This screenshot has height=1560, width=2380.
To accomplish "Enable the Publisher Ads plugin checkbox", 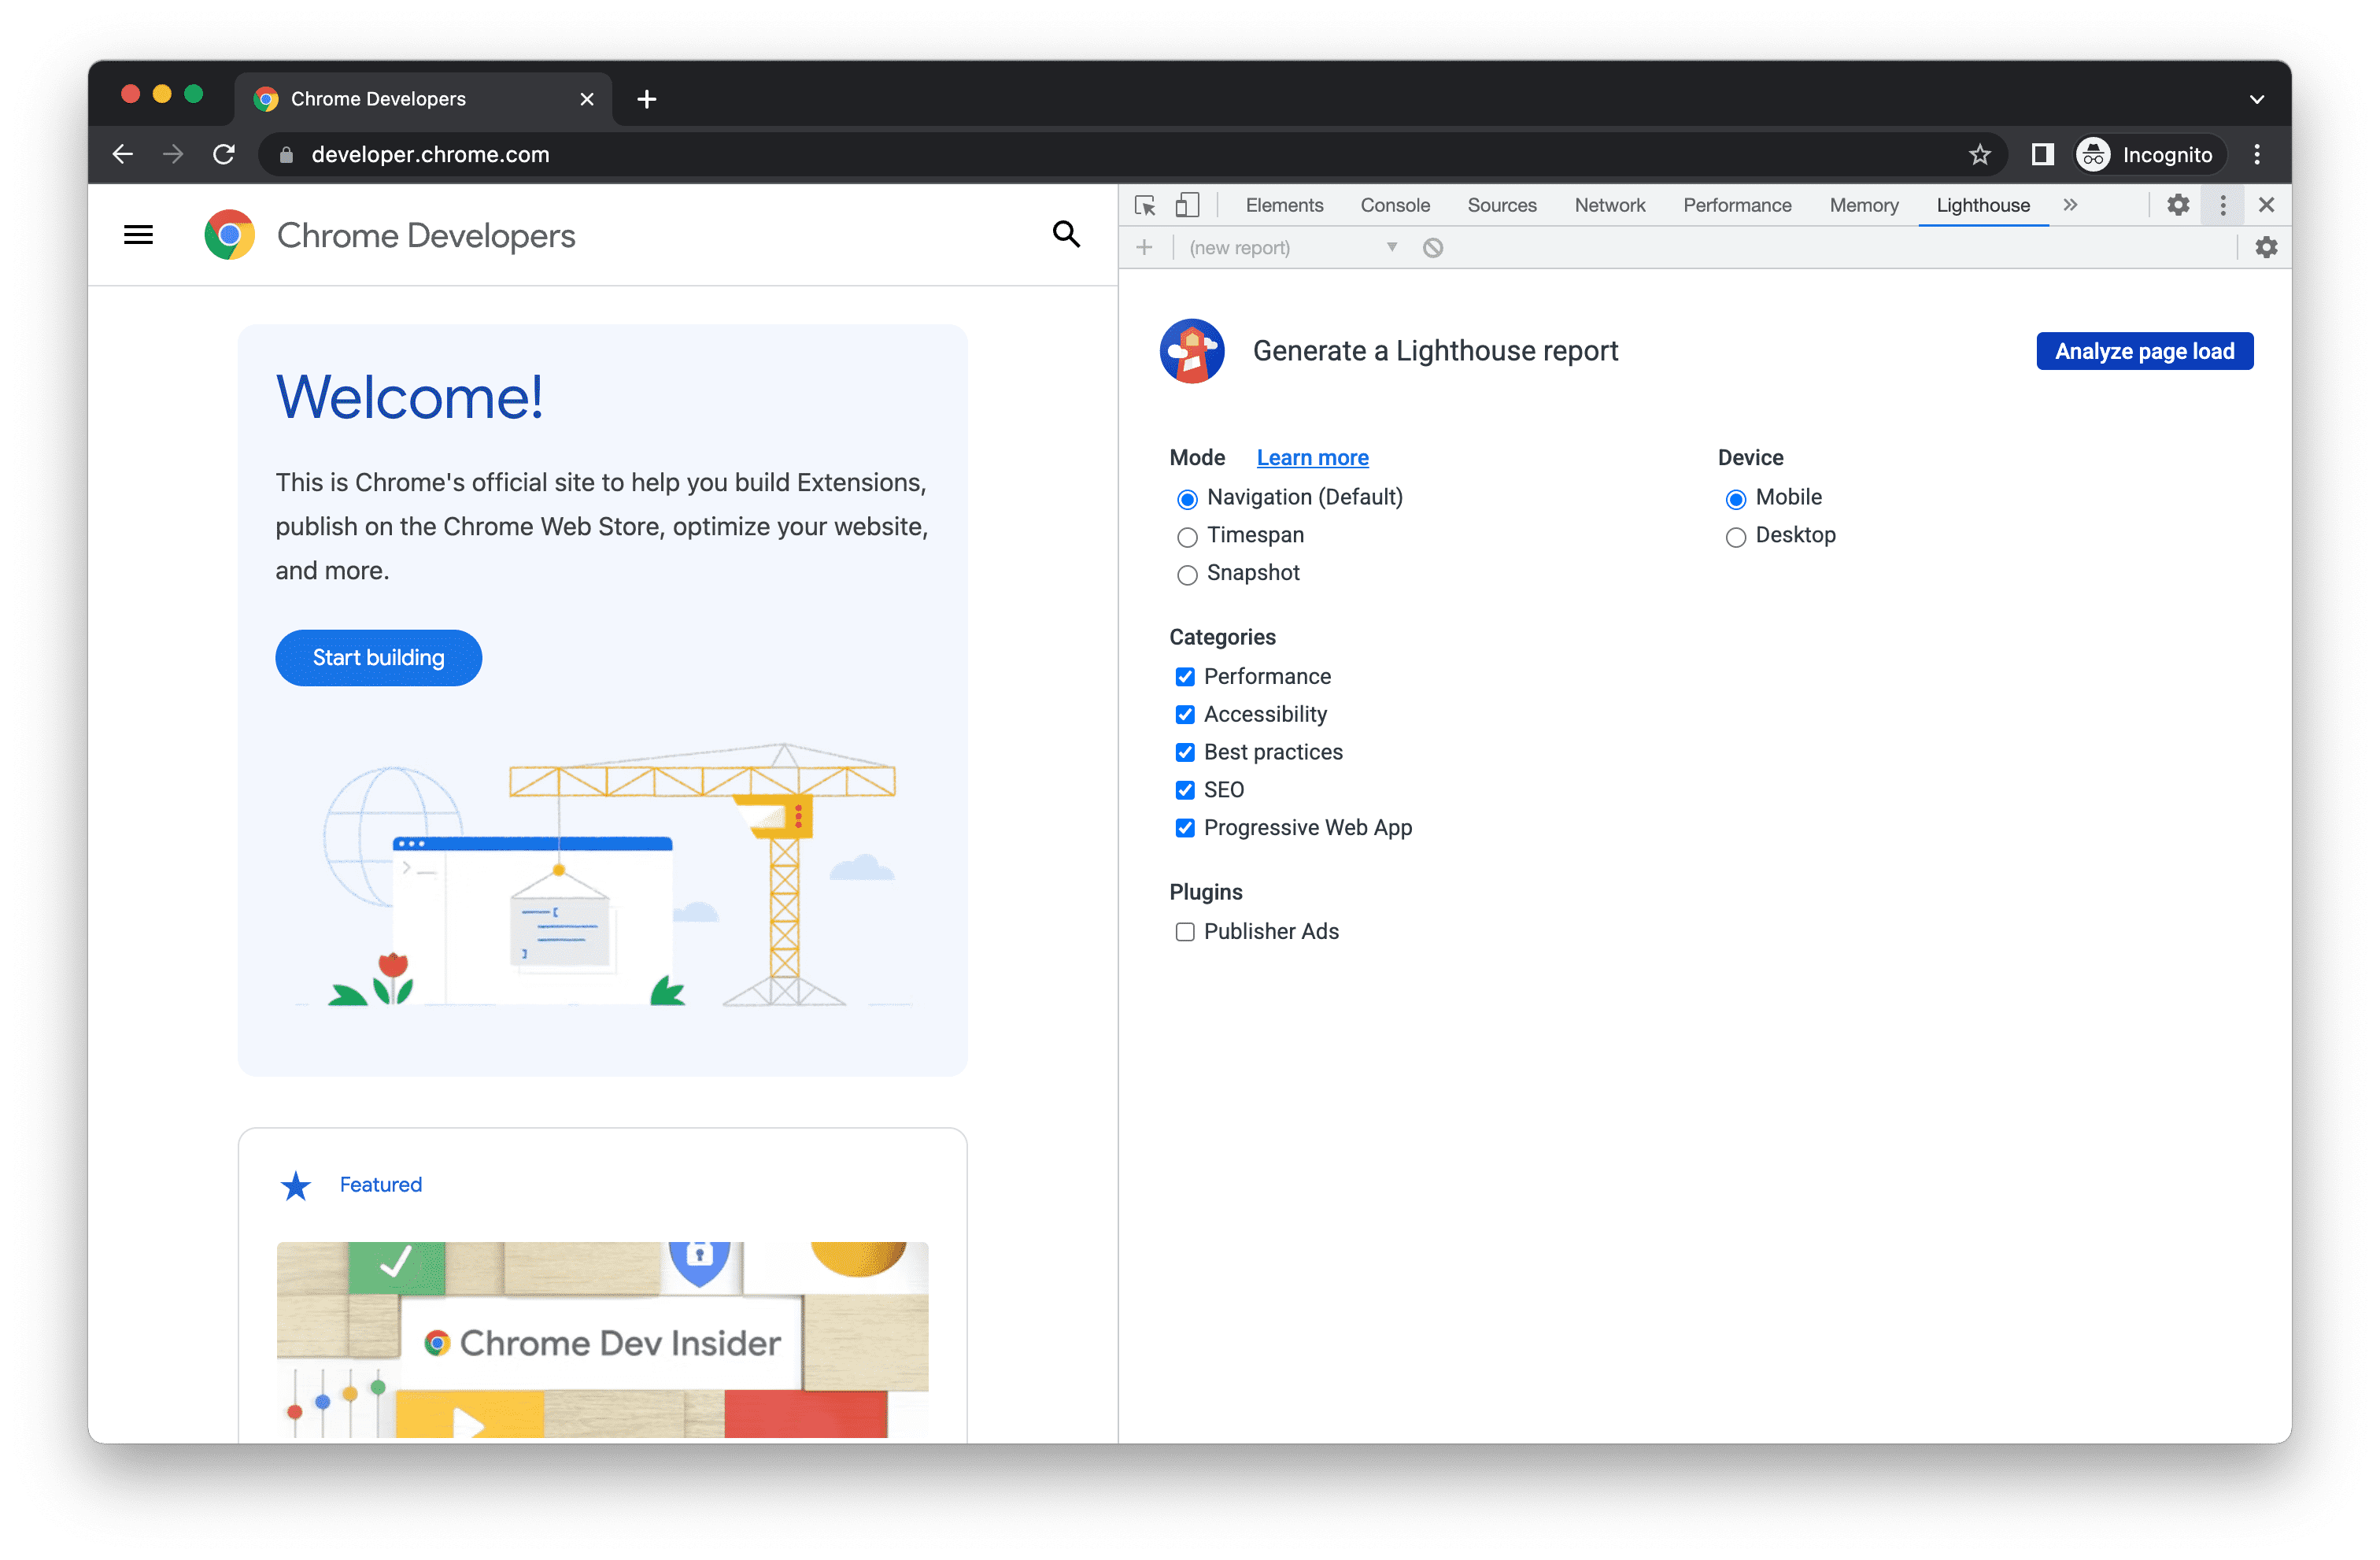I will pyautogui.click(x=1181, y=931).
